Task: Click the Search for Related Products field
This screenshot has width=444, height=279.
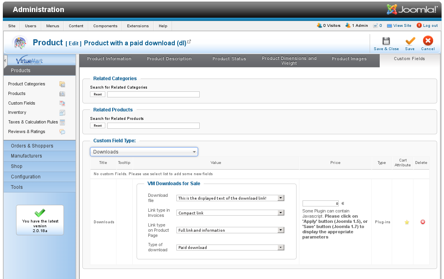Action: pos(153,125)
